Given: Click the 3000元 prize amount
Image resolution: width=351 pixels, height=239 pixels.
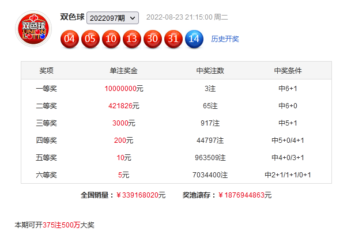Looking at the screenshot, I should coord(124,123).
